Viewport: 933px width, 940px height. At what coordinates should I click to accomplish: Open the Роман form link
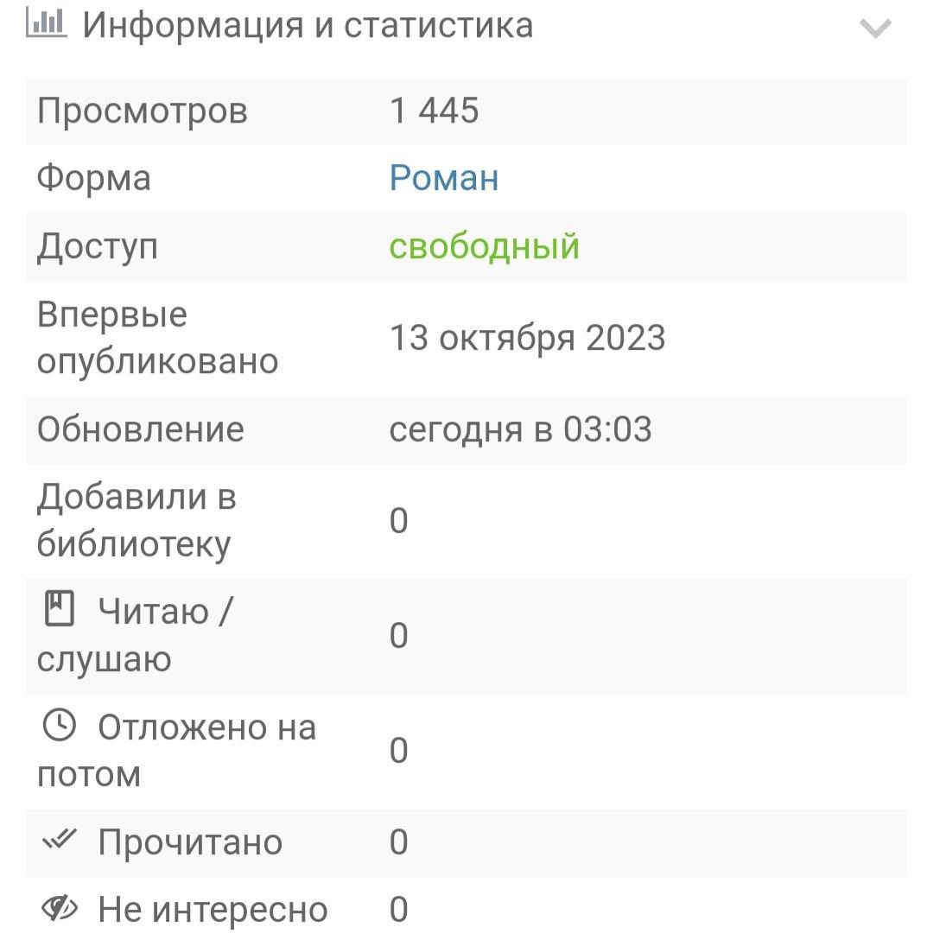[x=444, y=178]
